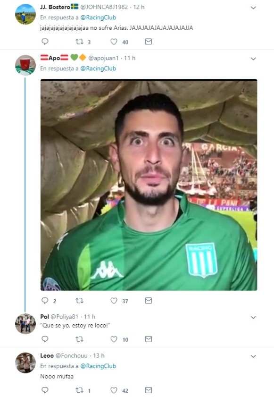Like the tweet with 40 likes
Viewport: 274px width, 397px height.
114,42
